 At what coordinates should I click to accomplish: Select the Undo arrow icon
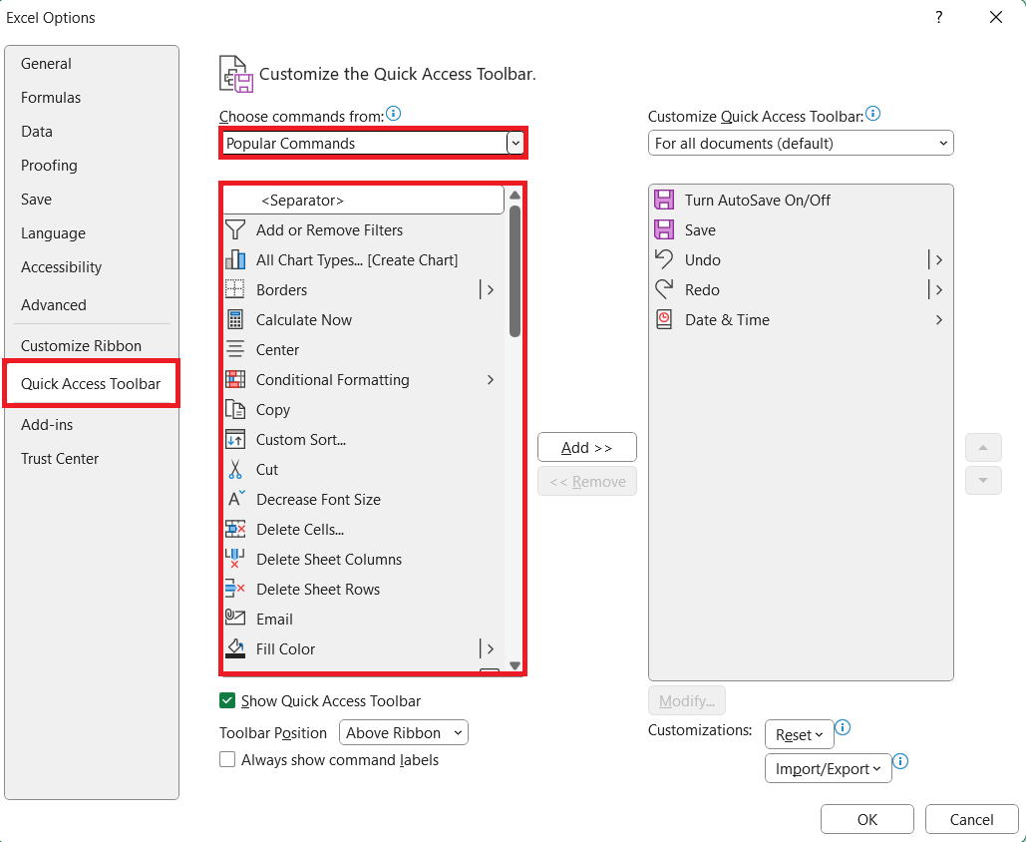click(x=664, y=259)
